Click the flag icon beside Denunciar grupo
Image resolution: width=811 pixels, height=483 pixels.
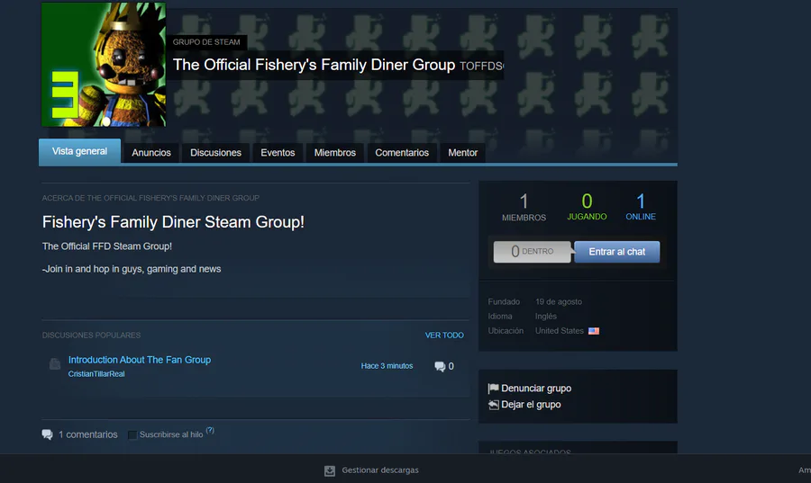point(494,389)
